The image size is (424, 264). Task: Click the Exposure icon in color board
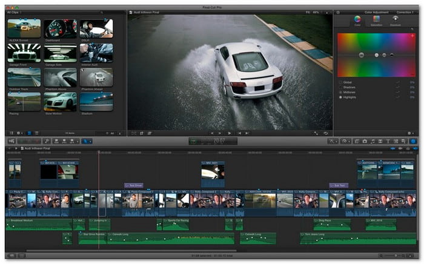pos(396,20)
